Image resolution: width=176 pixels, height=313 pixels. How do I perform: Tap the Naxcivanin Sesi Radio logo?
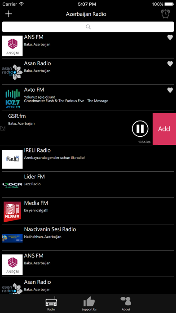tap(13, 238)
